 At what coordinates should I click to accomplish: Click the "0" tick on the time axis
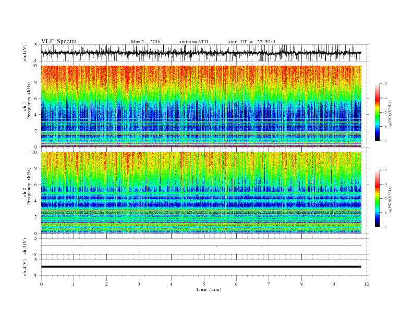(x=41, y=284)
